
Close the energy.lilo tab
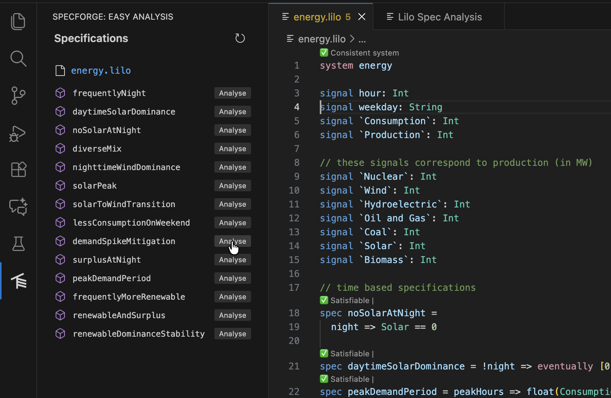tap(362, 17)
